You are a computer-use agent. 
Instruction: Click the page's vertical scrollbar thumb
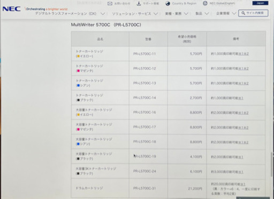[x=272, y=164]
